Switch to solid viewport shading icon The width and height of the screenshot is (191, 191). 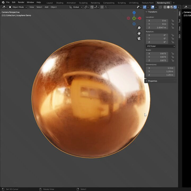(x=168, y=7)
